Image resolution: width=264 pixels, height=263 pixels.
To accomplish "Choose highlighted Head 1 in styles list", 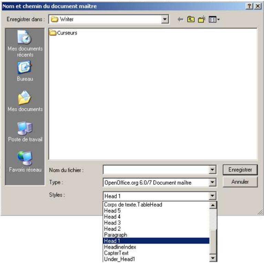I will [156, 241].
